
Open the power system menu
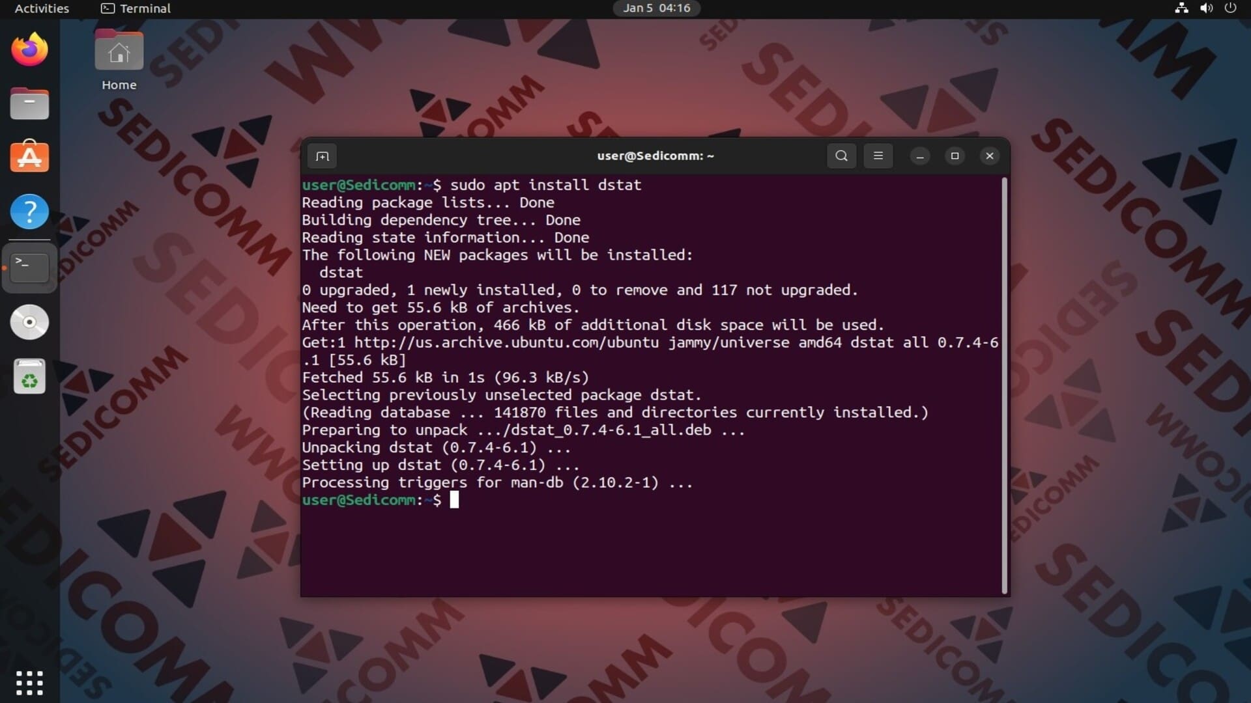coord(1230,8)
